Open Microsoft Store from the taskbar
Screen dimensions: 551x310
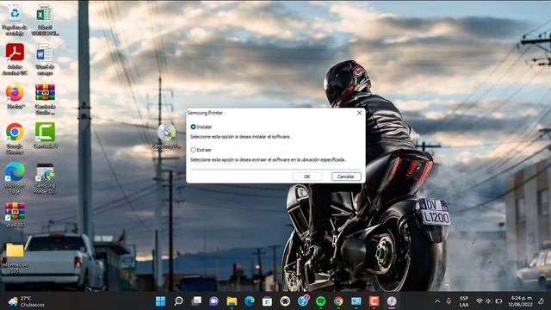pyautogui.click(x=267, y=301)
